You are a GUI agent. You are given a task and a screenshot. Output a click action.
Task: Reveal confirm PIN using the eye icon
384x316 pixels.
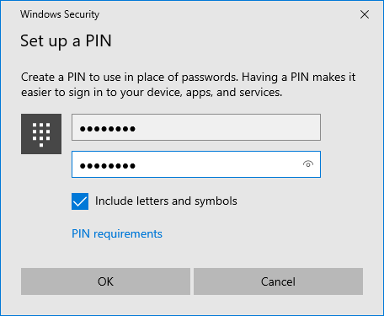308,164
